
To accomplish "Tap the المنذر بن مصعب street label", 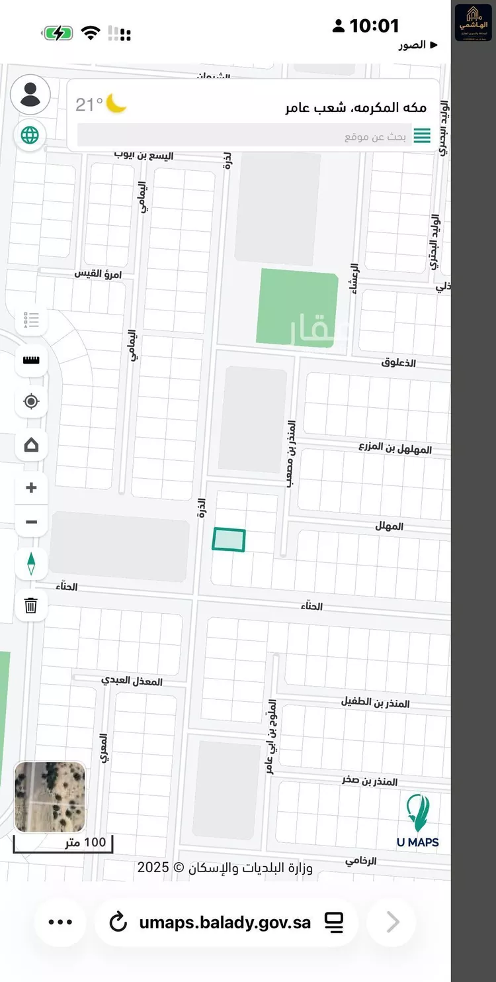I will point(290,454).
